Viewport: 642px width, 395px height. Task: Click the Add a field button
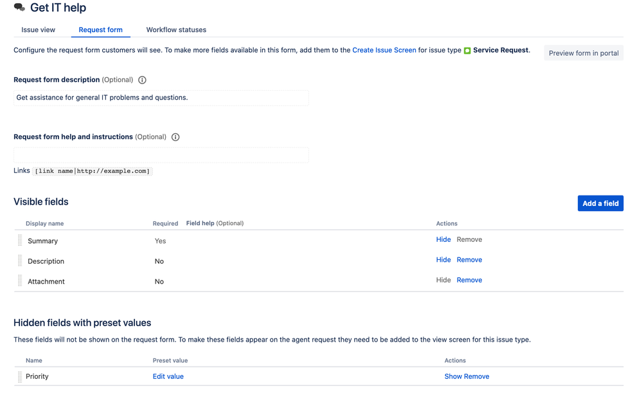tap(600, 203)
